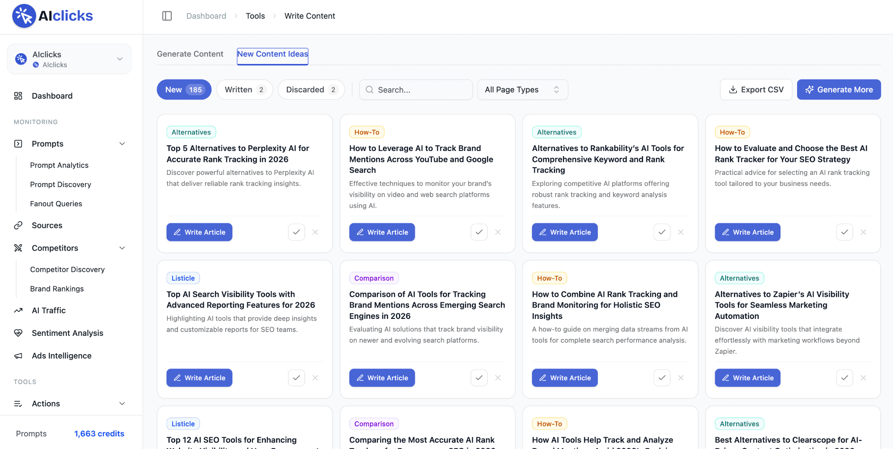Toggle the sidebar panel icon
The image size is (893, 449).
pyautogui.click(x=167, y=16)
